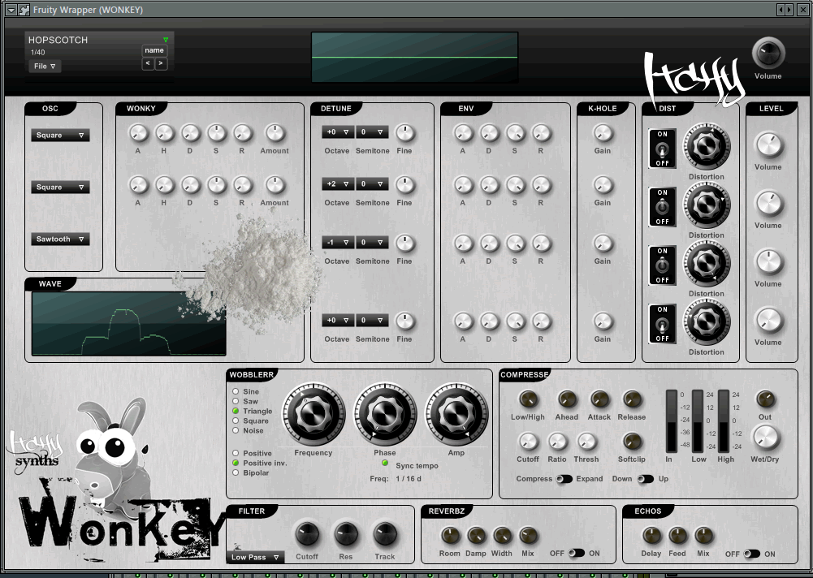The width and height of the screenshot is (813, 578).
Task: Open the File preset menu
Action: (x=45, y=67)
